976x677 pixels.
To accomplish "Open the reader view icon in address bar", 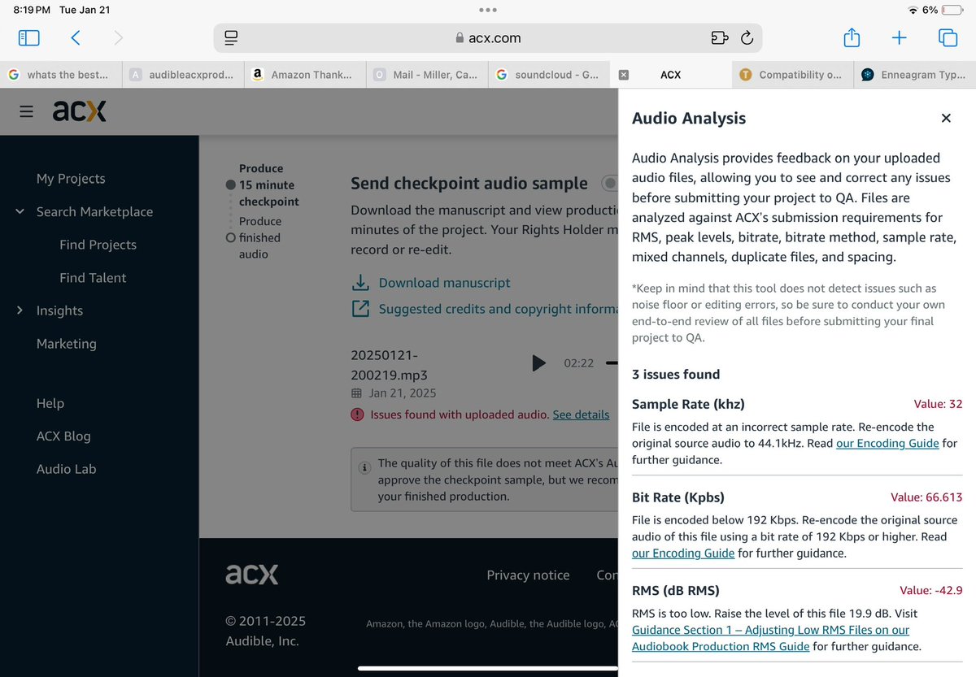I will [x=231, y=38].
